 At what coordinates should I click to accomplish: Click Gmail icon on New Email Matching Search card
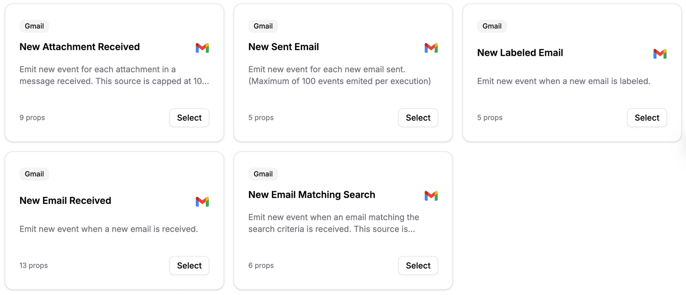(431, 196)
